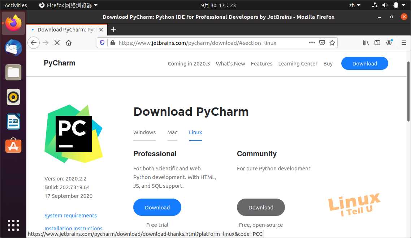Expand the system menu arrow
411x238 pixels.
404,5
